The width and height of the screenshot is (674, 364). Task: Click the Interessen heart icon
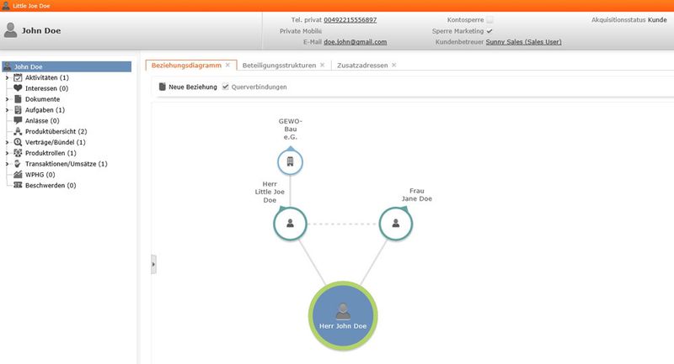coord(18,88)
